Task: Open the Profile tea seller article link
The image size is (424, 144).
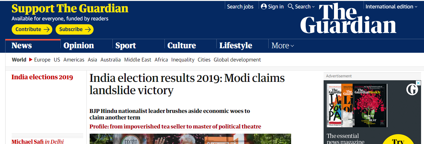Action: coord(175,127)
